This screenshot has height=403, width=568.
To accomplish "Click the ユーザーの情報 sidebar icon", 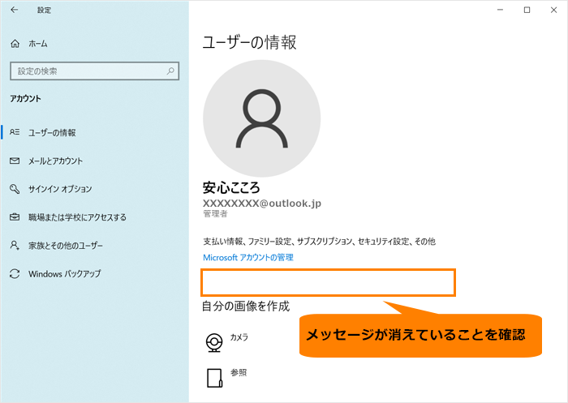I will [x=15, y=132].
